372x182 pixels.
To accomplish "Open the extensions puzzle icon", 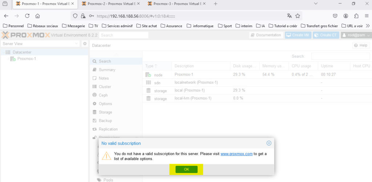I will point(356,16).
